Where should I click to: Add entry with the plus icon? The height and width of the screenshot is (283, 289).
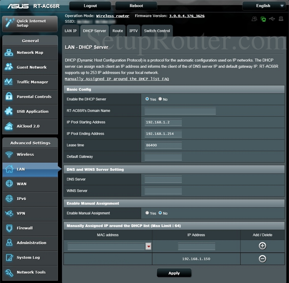pyautogui.click(x=262, y=246)
